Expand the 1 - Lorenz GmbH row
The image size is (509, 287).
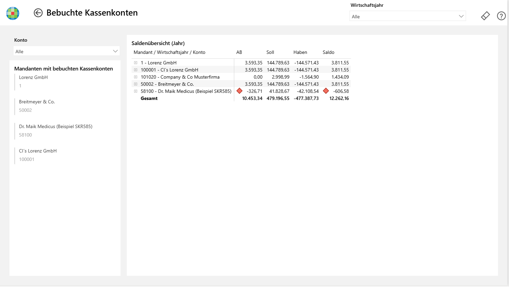(136, 63)
